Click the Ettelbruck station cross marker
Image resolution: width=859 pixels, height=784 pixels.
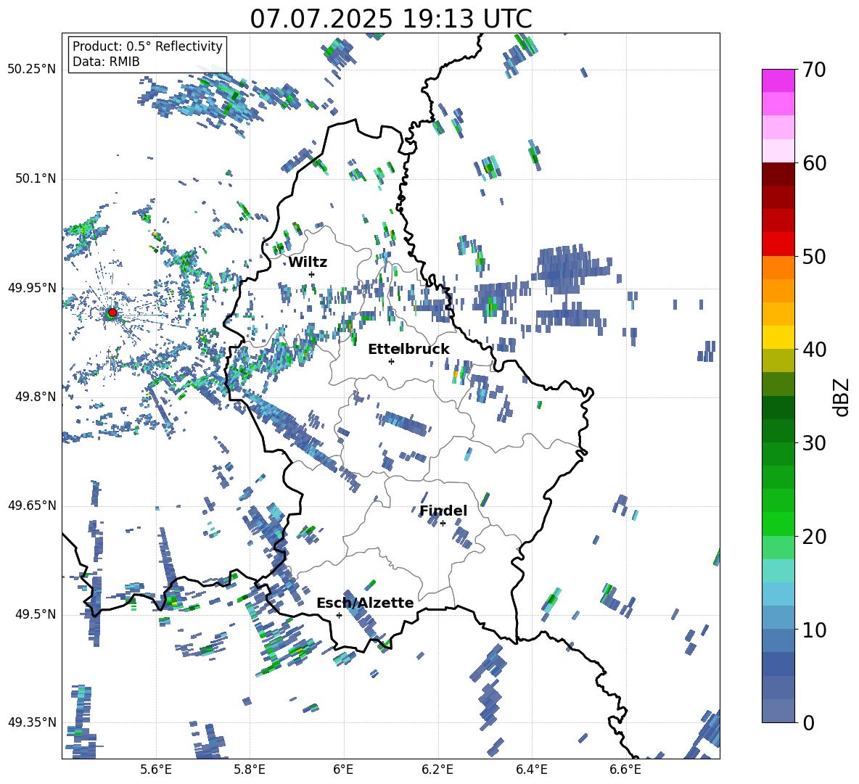[x=391, y=361]
